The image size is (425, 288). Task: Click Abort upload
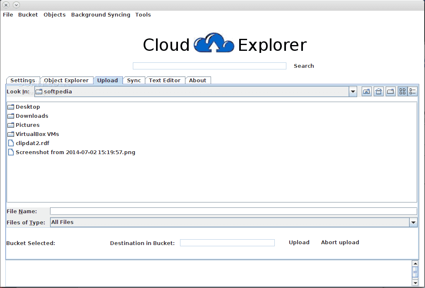click(340, 242)
